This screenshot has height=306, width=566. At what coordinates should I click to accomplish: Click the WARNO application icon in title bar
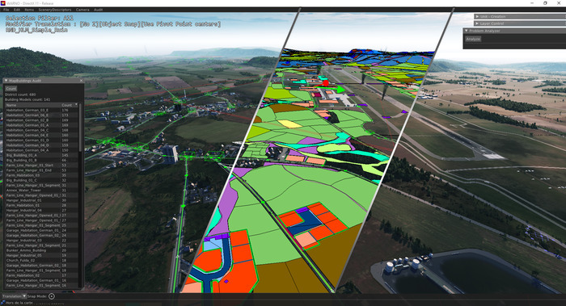point(3,3)
